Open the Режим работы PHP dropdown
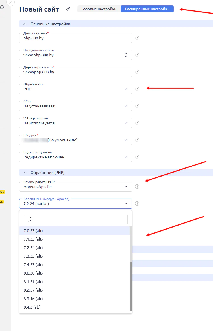213x331 pixels. pos(75,186)
